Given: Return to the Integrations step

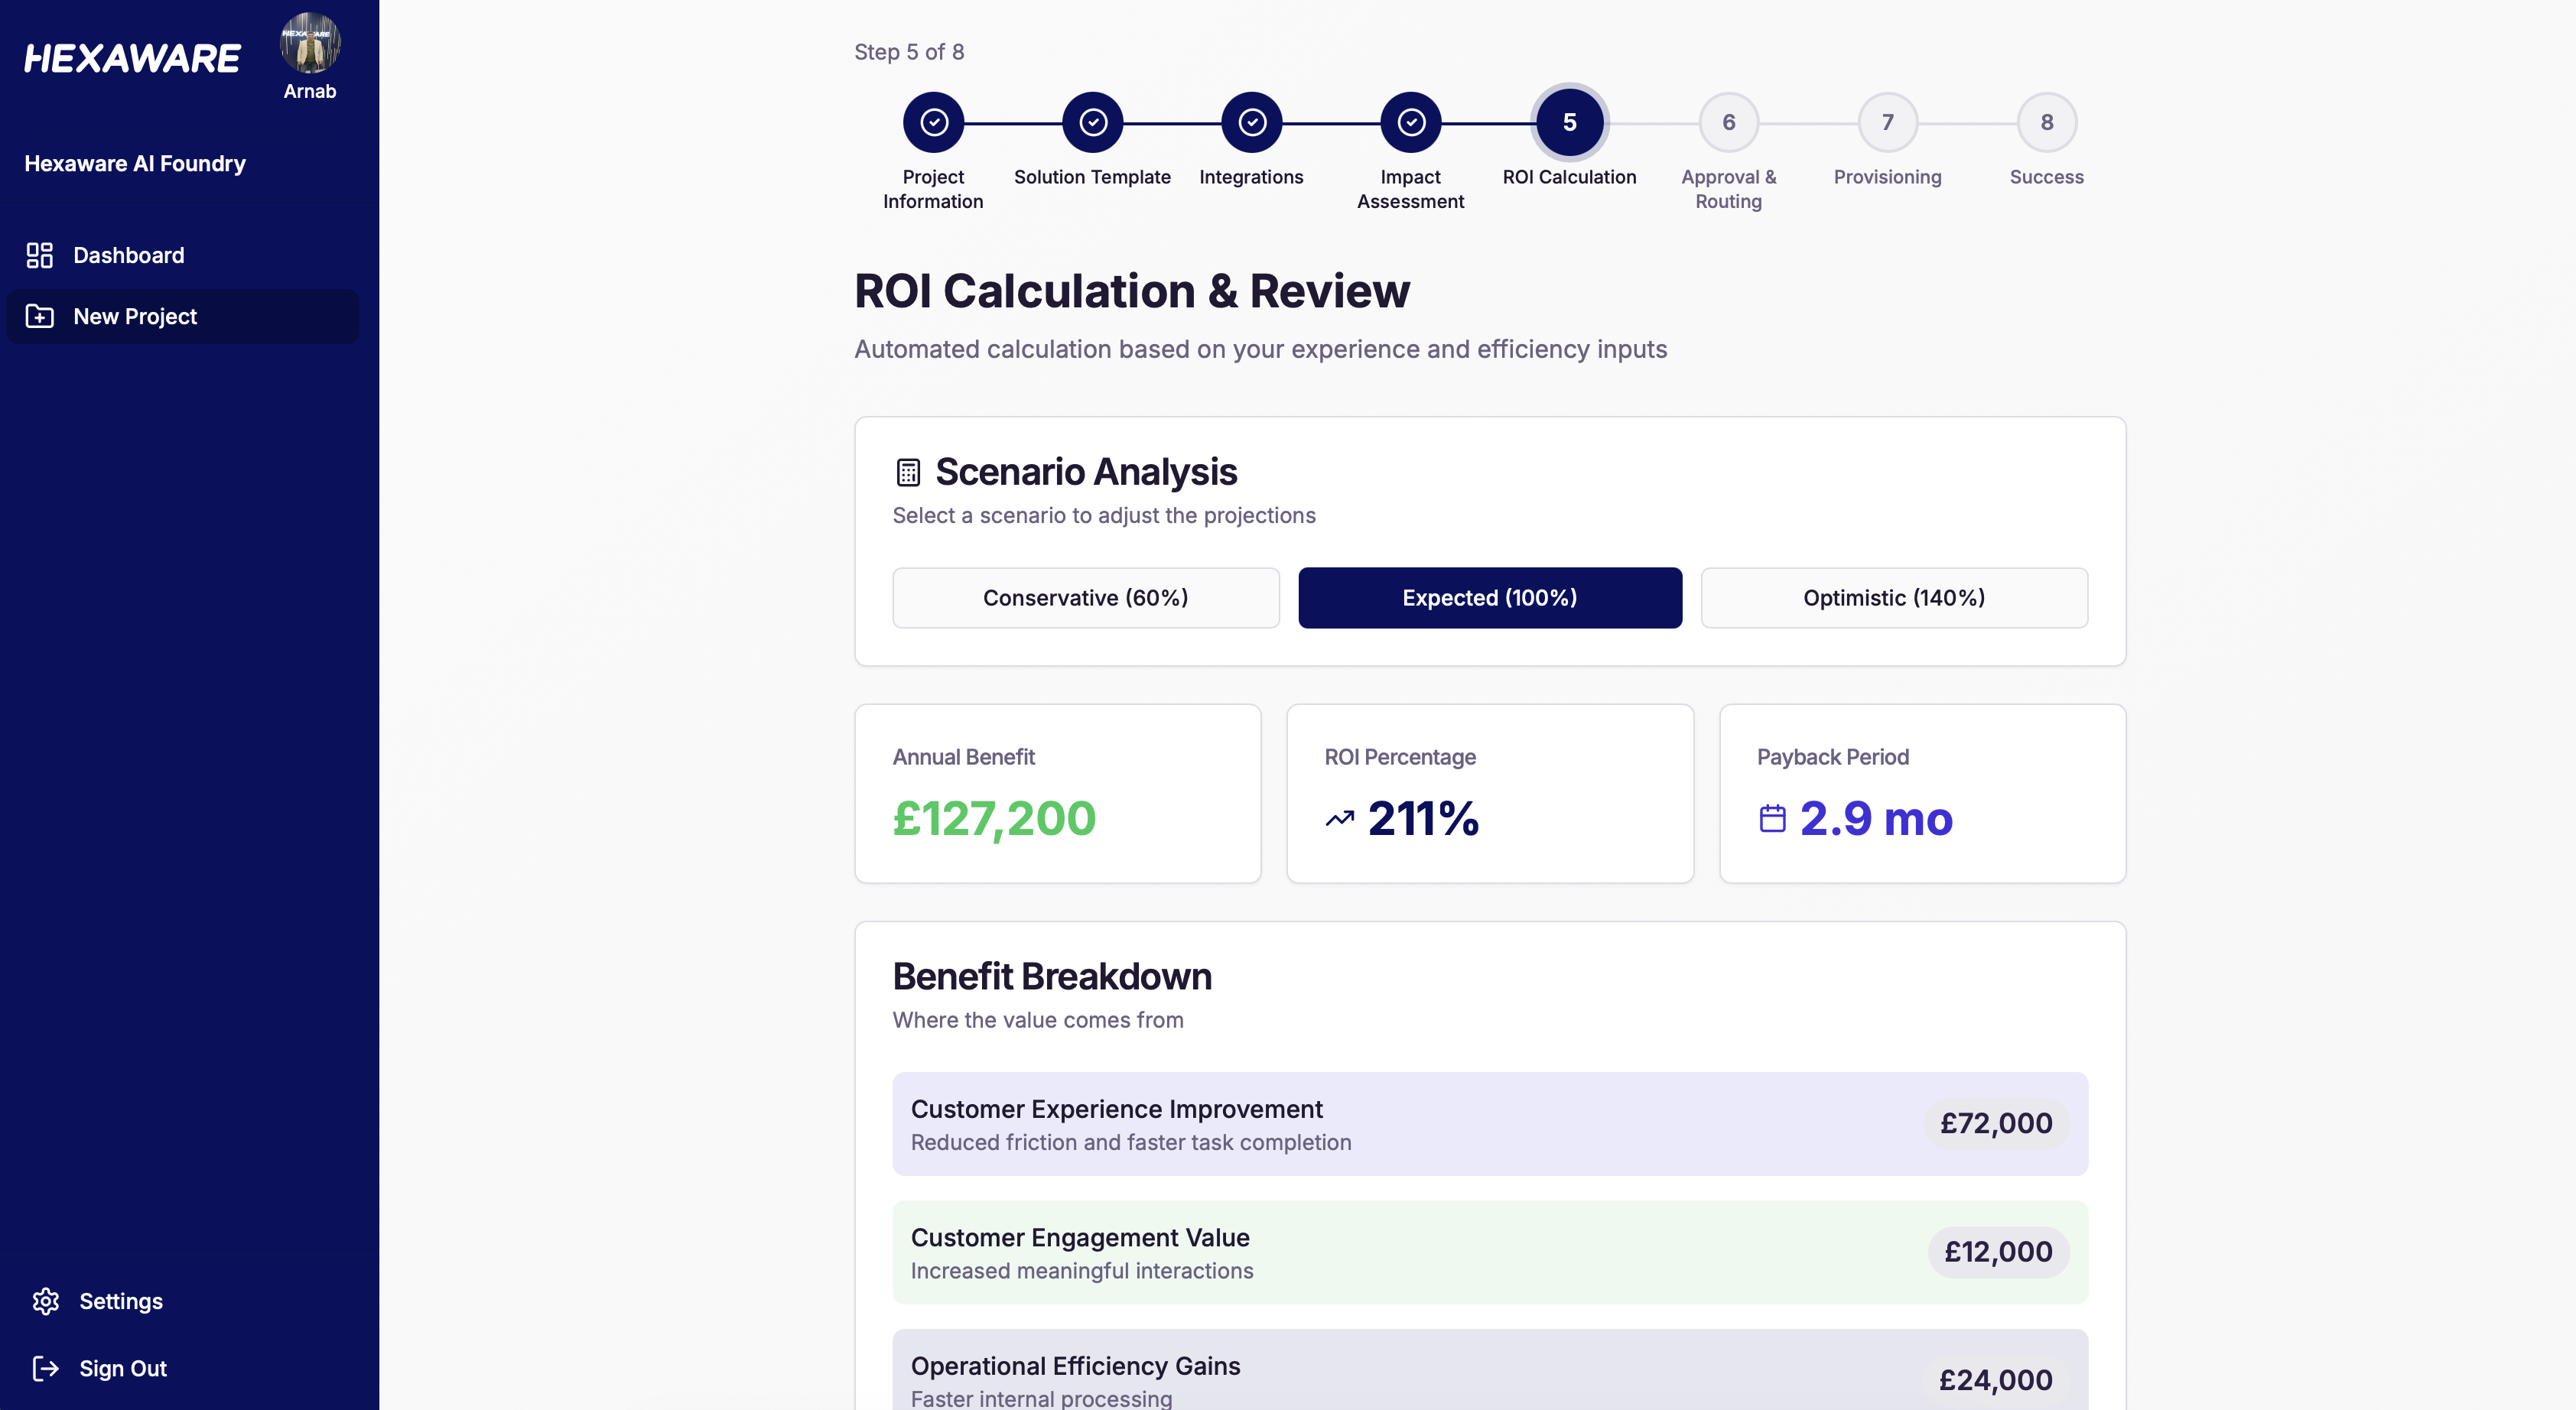Looking at the screenshot, I should (1251, 122).
